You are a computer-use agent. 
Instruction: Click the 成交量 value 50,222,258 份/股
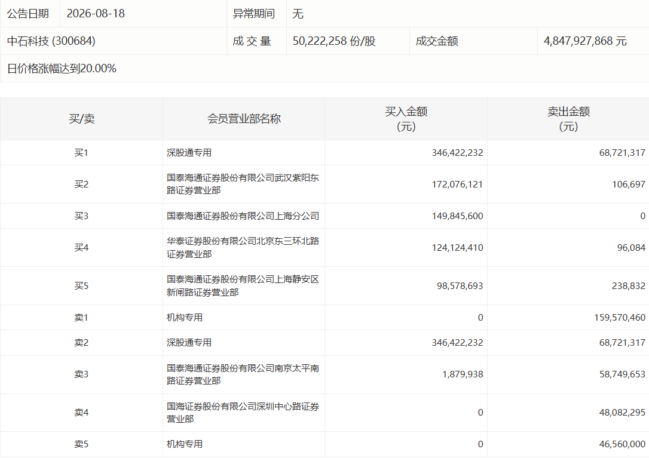[x=334, y=41]
